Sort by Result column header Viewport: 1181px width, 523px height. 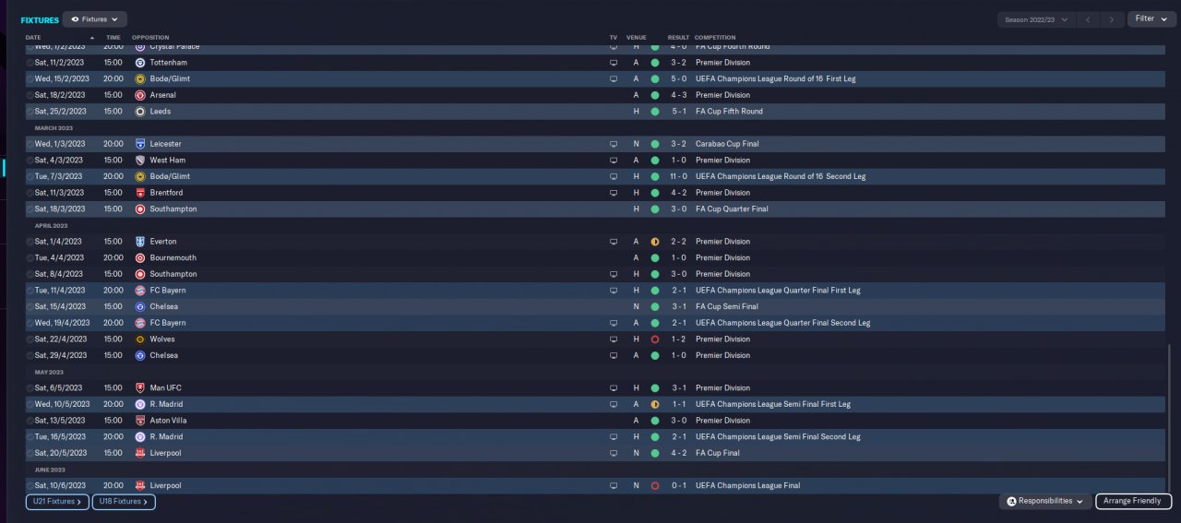point(678,38)
